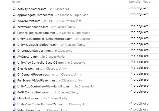Click the compiler flag for EAGLContextHelper.mm
The height and width of the screenshot is (111, 159).
[139, 92]
